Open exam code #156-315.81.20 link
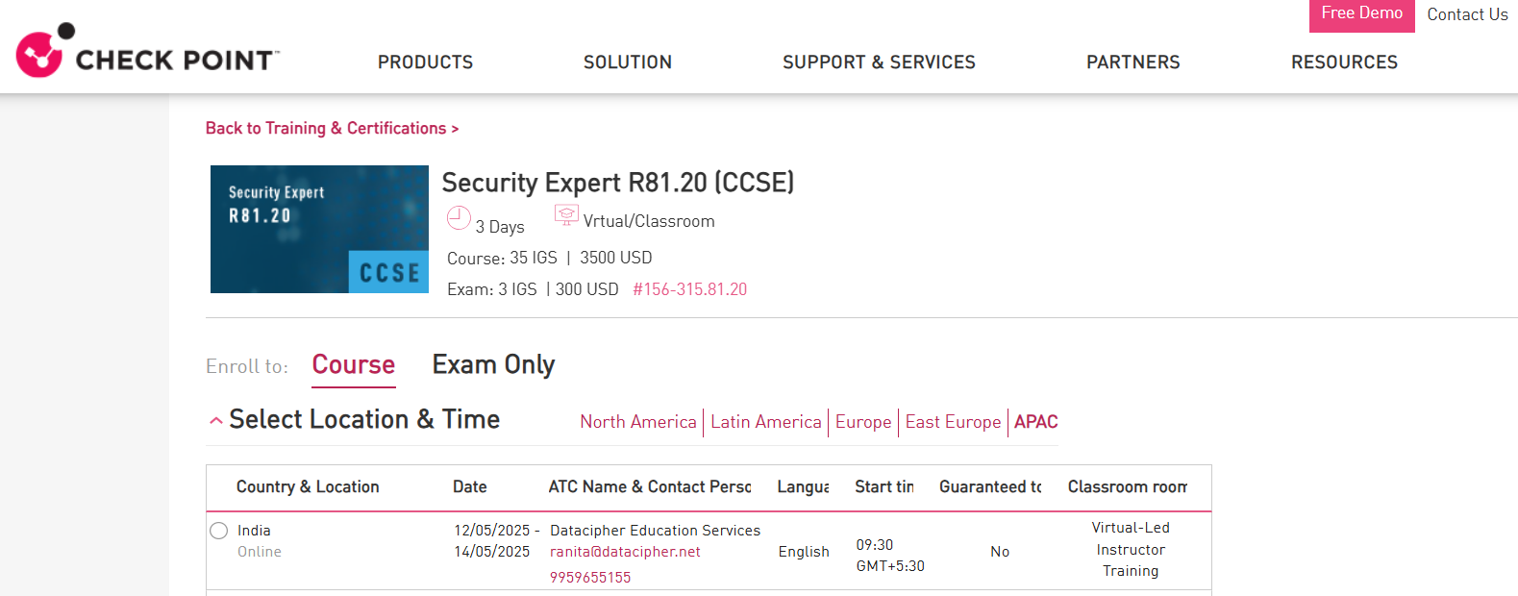Image resolution: width=1518 pixels, height=596 pixels. [689, 289]
